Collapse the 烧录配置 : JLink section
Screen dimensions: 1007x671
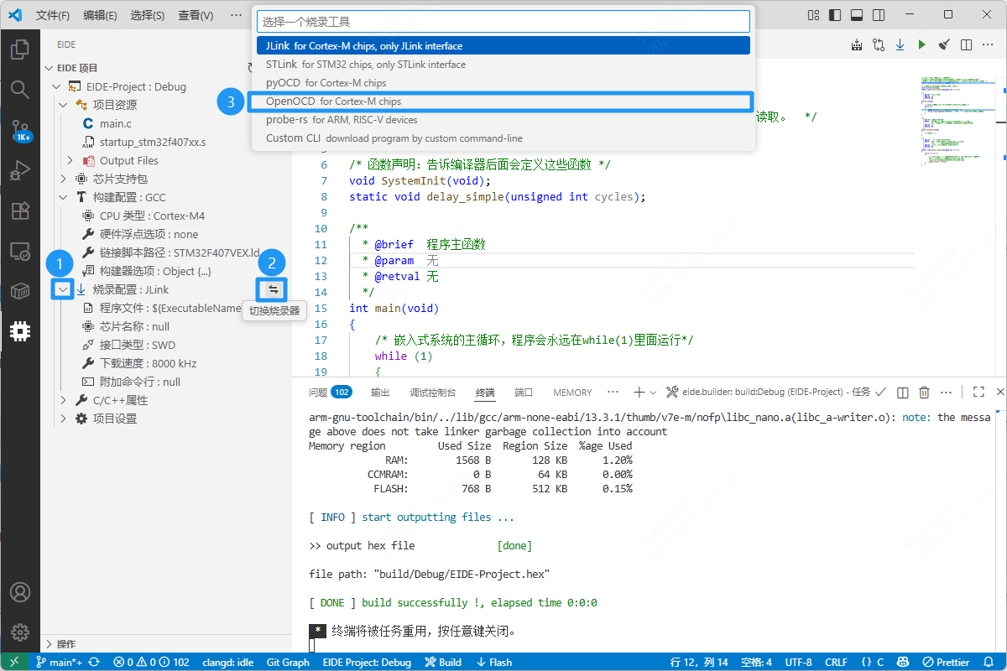tap(63, 289)
